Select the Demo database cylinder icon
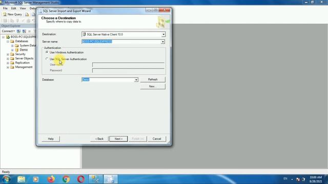 tap(17, 50)
